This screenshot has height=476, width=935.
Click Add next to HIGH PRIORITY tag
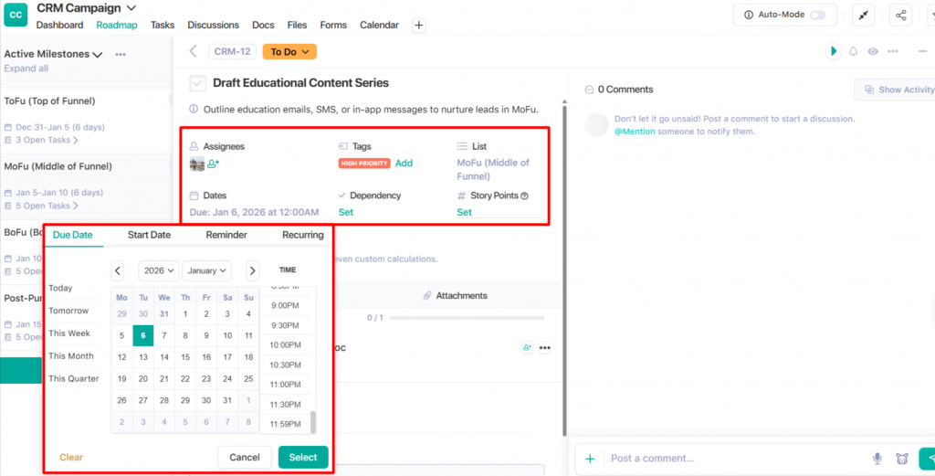point(404,163)
